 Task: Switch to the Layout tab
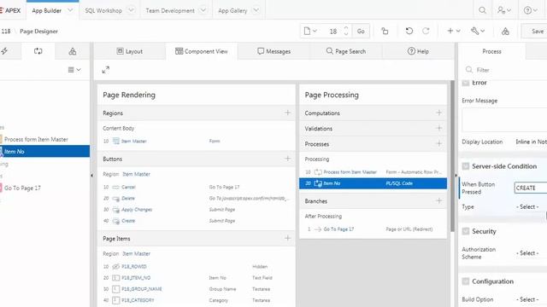[130, 51]
